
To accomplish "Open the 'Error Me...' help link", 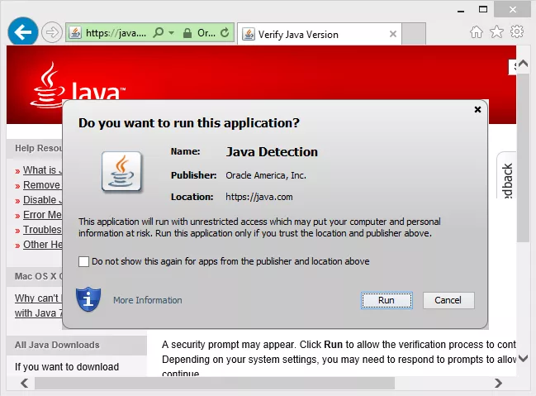I will [x=42, y=215].
